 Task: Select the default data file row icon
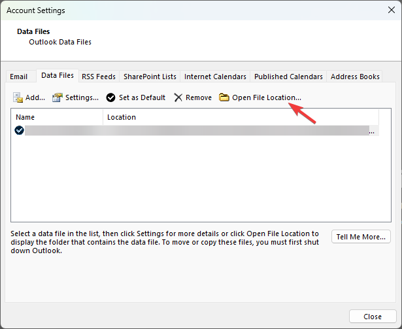click(19, 130)
